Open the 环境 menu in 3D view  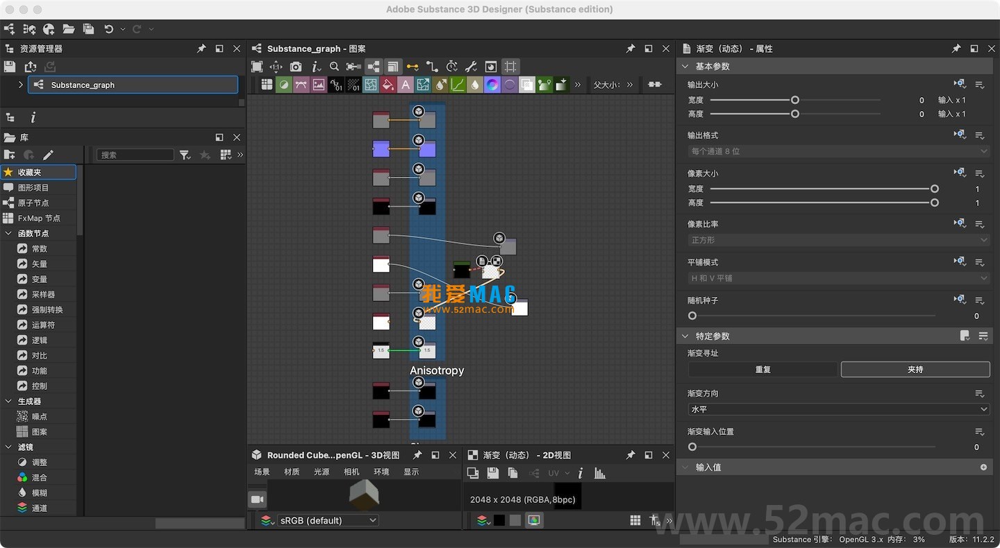381,472
